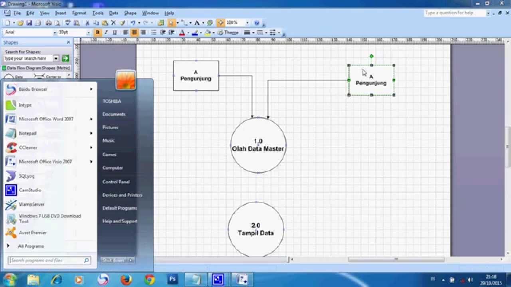
Task: Open the Shape menu
Action: click(130, 13)
